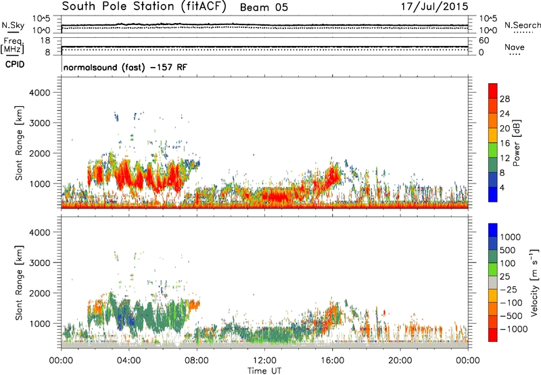
Task: Pick the red bottom segment of Velocity colorbar
Action: pos(493,335)
